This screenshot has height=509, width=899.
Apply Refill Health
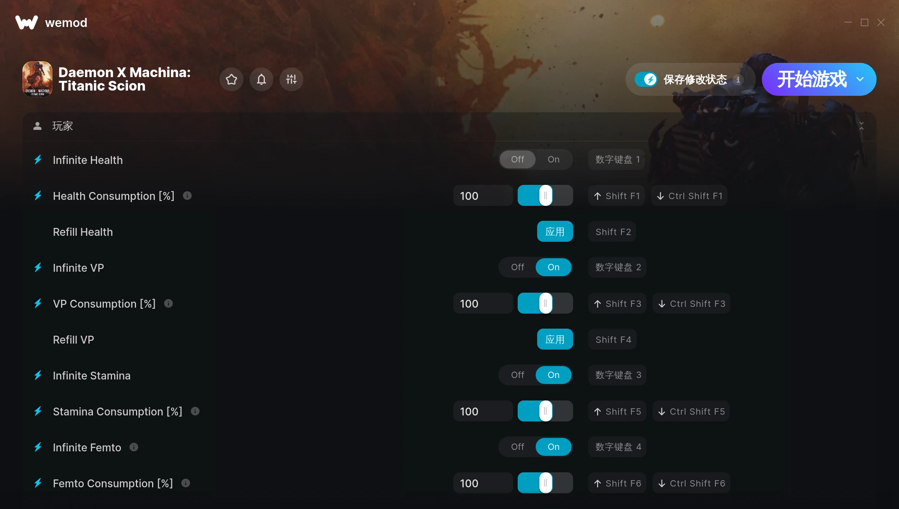(555, 232)
